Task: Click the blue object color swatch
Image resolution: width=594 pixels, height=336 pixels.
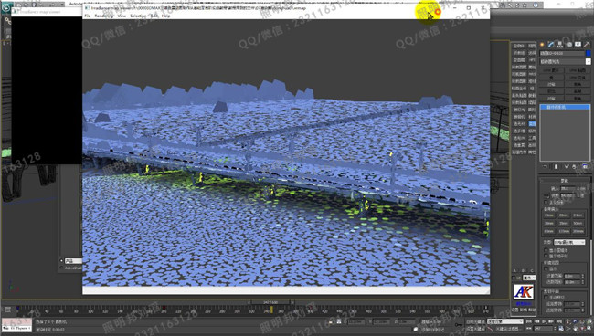Action: tap(589, 53)
